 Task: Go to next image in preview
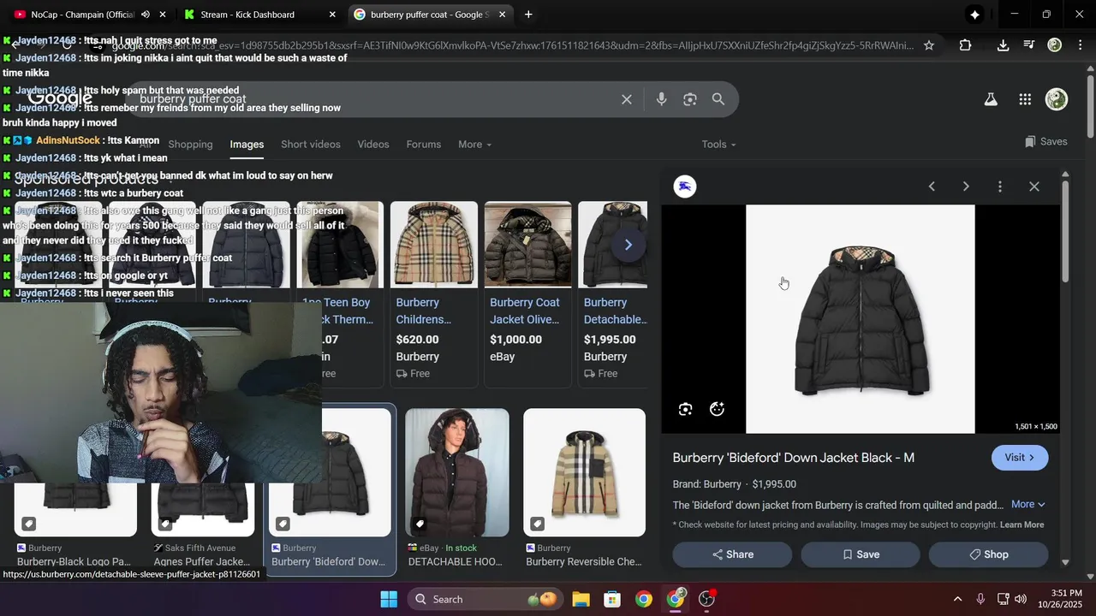click(x=966, y=187)
